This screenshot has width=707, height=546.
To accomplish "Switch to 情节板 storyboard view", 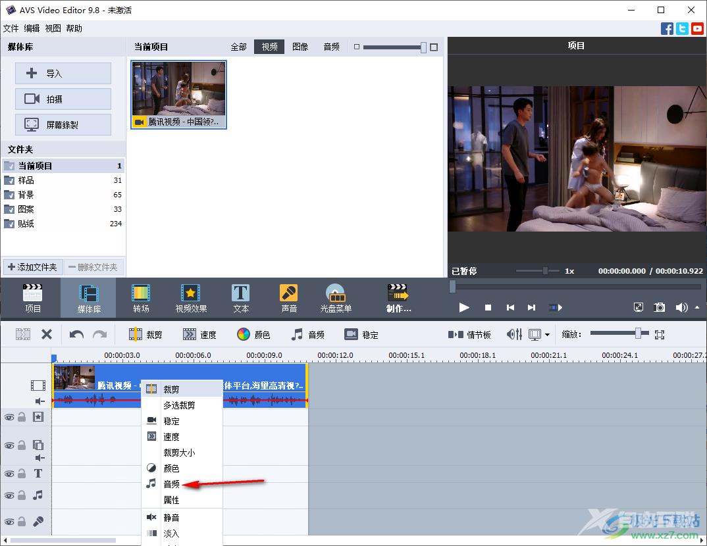I will tap(469, 334).
